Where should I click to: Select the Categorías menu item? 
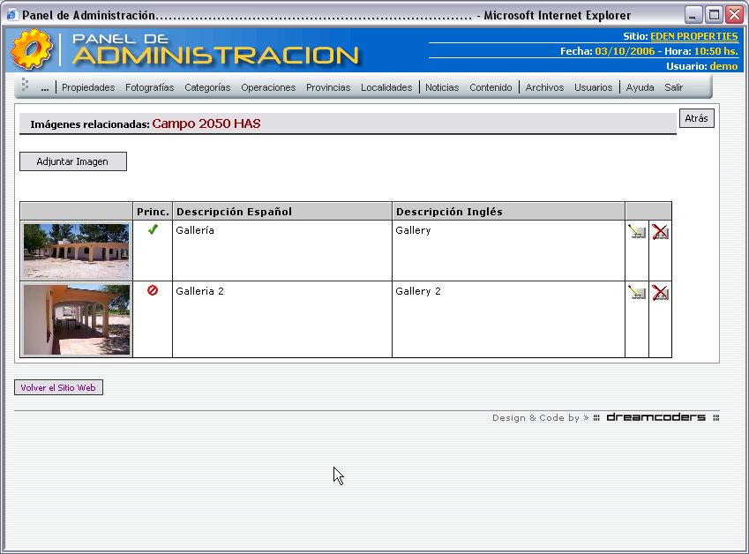coord(207,87)
